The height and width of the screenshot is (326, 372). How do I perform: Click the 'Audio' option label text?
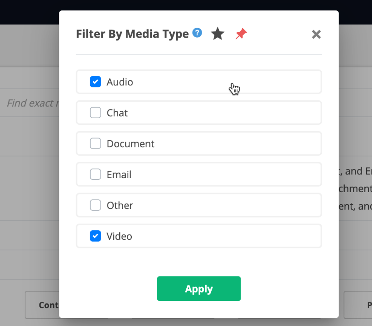click(x=120, y=82)
